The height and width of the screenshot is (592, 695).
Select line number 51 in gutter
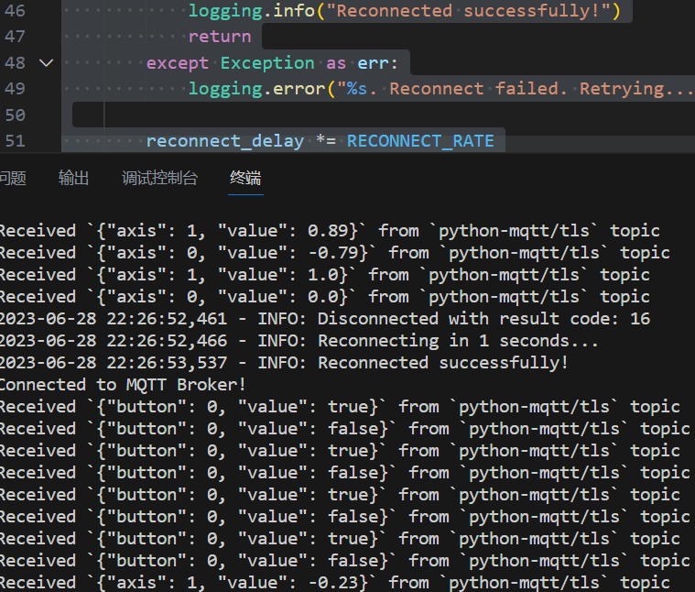[15, 141]
